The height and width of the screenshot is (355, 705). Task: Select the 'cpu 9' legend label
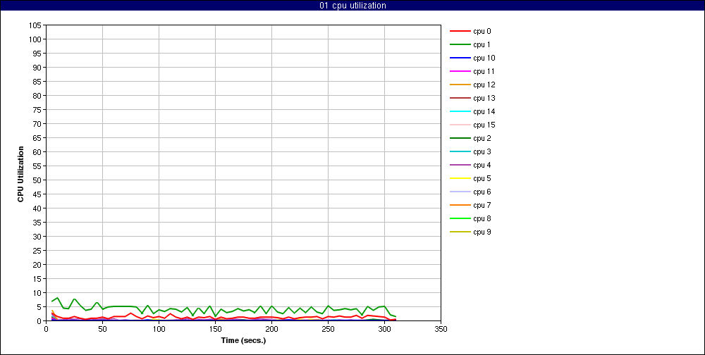[482, 232]
